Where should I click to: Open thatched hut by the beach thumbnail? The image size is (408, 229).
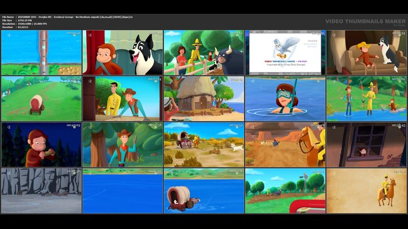[204, 99]
